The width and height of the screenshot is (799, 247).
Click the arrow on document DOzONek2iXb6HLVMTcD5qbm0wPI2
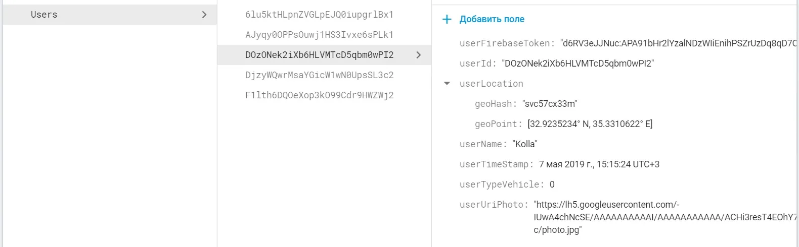(418, 55)
